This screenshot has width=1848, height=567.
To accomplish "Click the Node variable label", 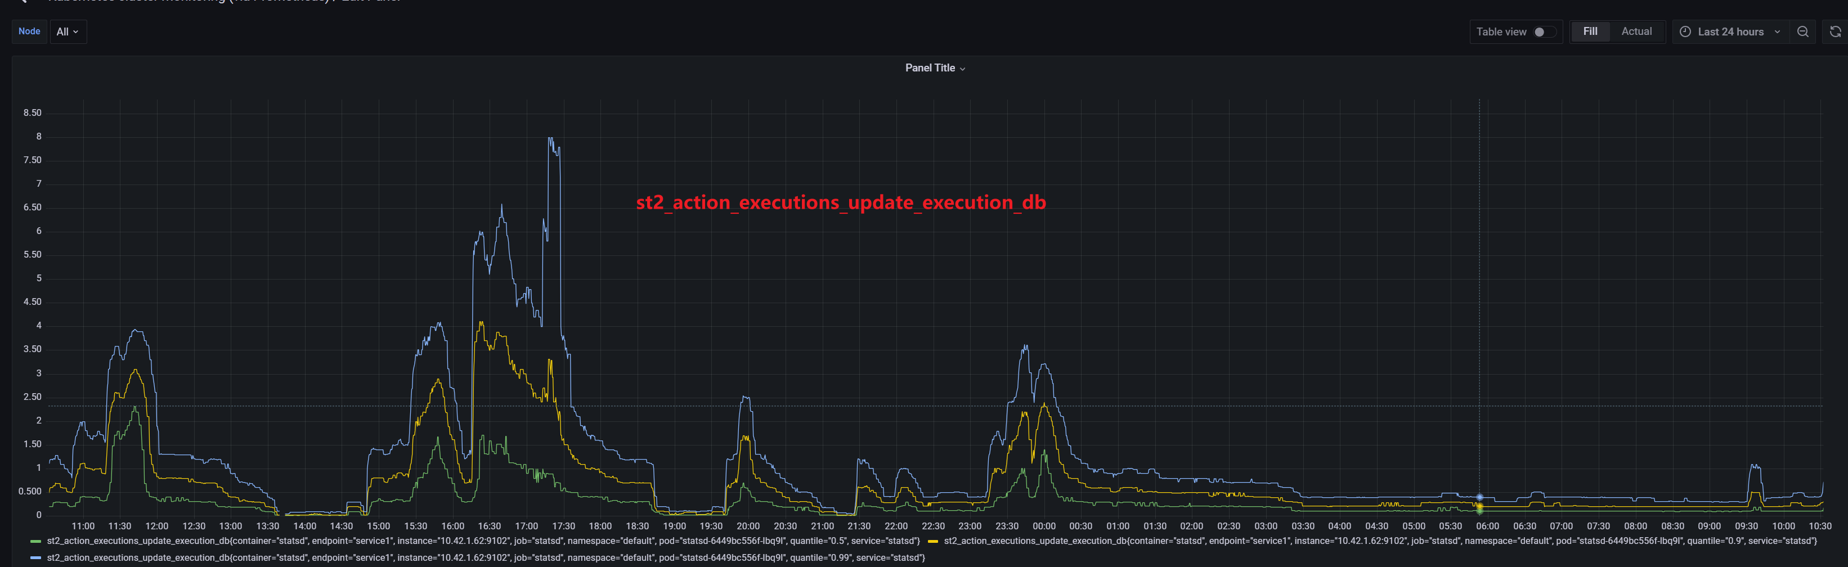I will 29,31.
